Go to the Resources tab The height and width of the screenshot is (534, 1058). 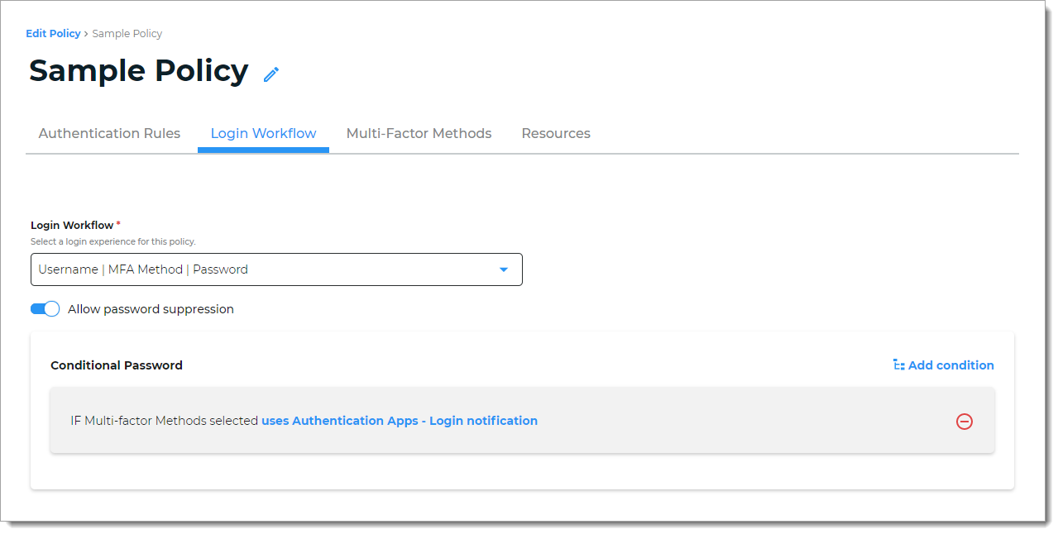555,134
